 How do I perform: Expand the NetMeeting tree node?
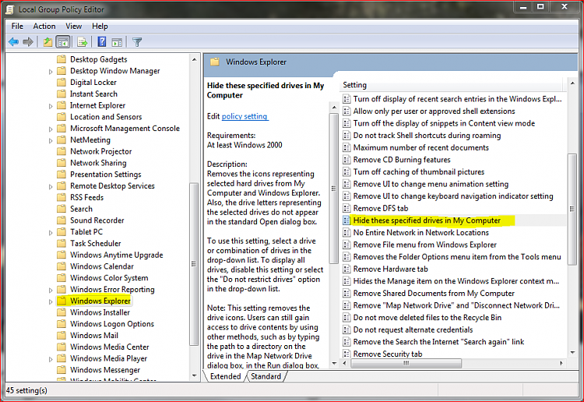(x=51, y=140)
